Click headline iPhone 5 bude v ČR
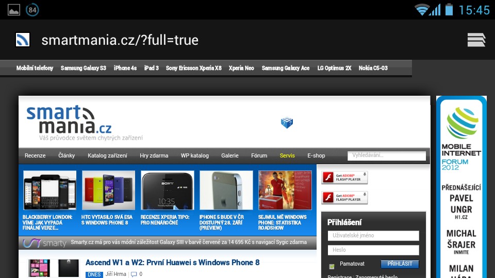Viewport: 495px width, 278px height. [x=222, y=222]
